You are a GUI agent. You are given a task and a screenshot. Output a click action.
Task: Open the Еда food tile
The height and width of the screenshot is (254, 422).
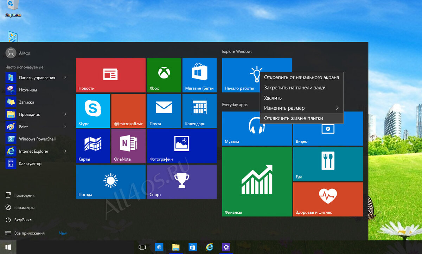[x=328, y=164]
